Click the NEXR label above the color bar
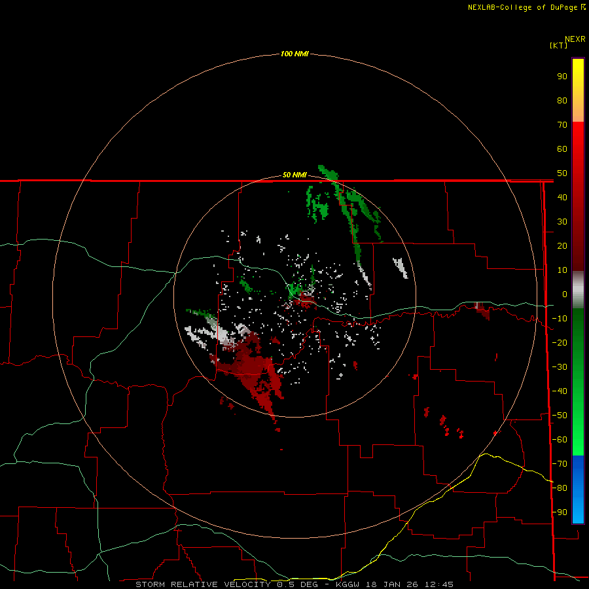The width and height of the screenshot is (589, 589). point(575,39)
